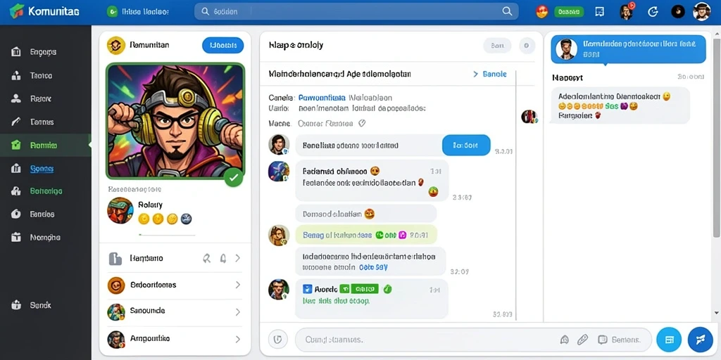This screenshot has width=721, height=360.
Task: Click the grey Bon button in chat header
Action: [x=497, y=46]
